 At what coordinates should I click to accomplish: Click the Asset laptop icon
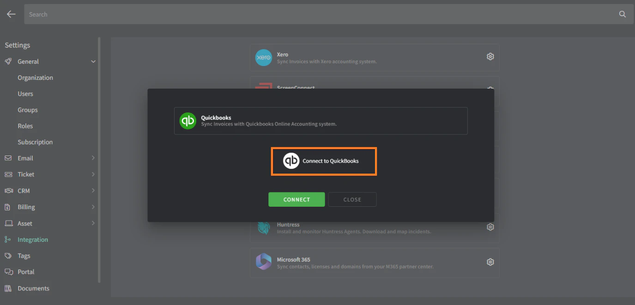[x=8, y=223]
